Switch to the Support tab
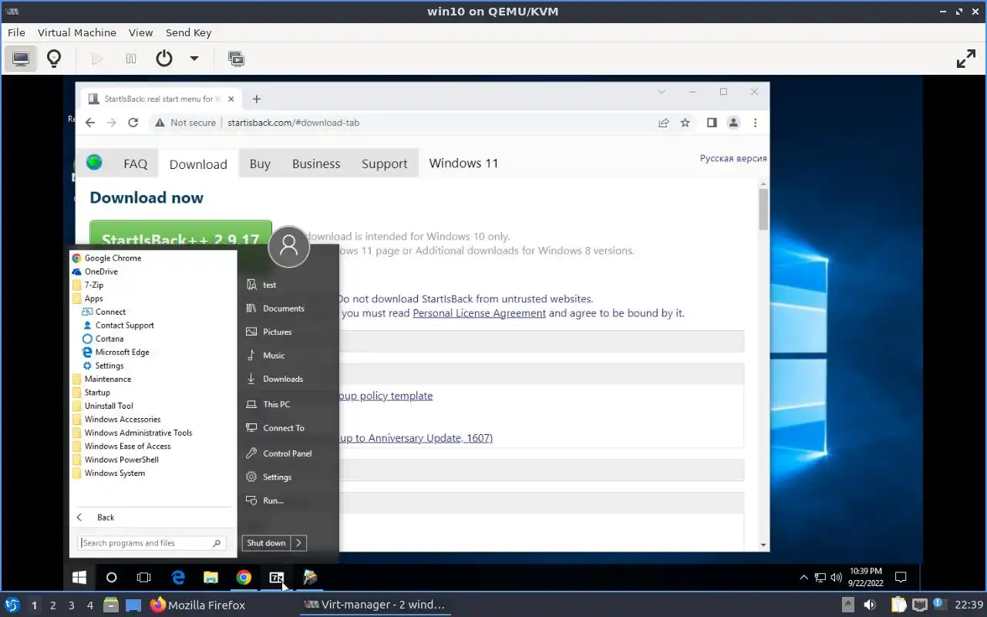 point(384,164)
